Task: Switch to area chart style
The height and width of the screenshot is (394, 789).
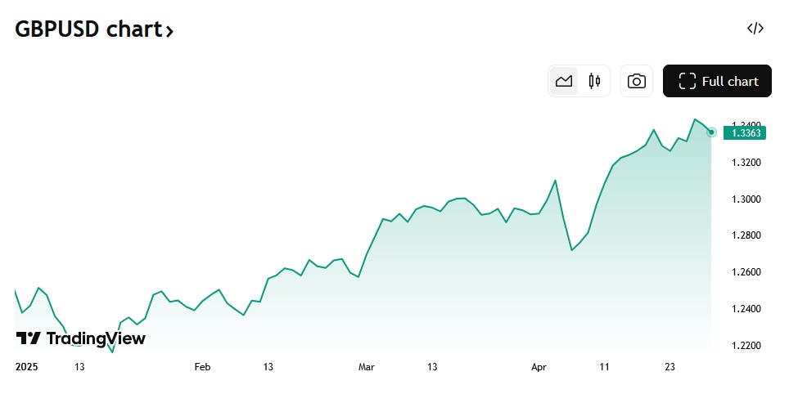Action: (x=563, y=81)
